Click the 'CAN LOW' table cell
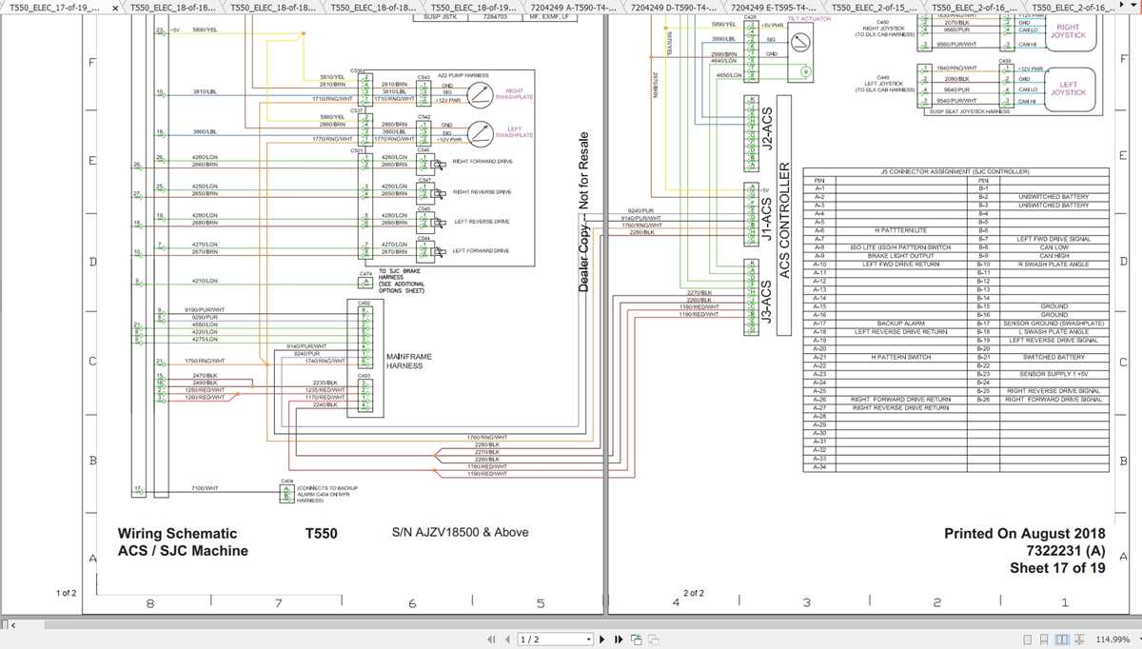The height and width of the screenshot is (649, 1142). click(x=1053, y=247)
